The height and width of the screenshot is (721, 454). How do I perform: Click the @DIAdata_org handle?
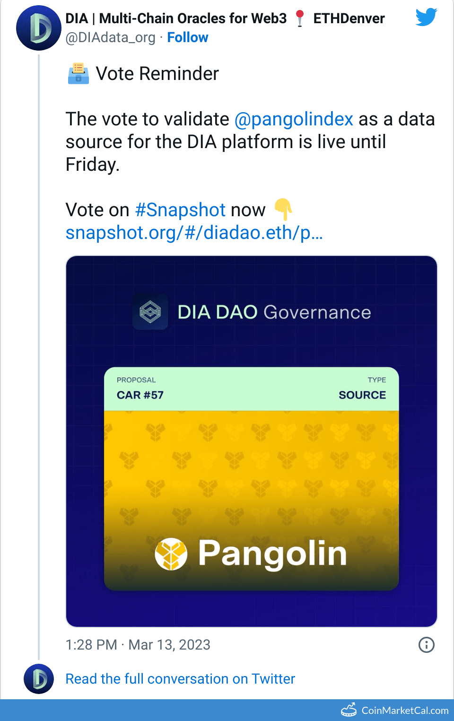click(x=111, y=37)
